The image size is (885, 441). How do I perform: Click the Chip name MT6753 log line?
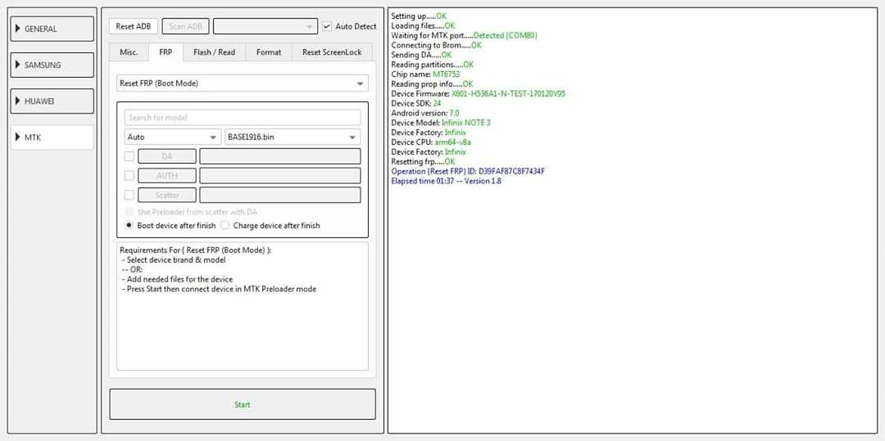click(427, 74)
